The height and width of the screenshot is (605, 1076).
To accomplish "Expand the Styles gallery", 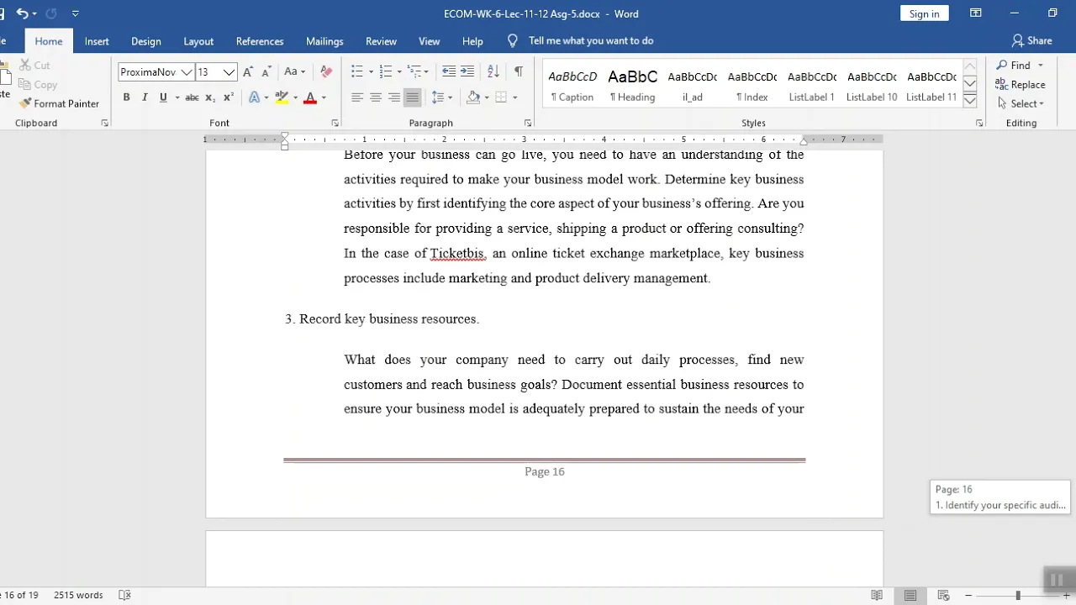I will point(969,101).
